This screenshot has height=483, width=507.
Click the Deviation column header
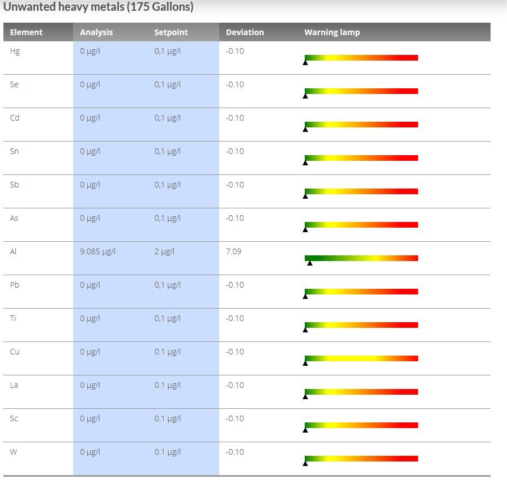(245, 32)
